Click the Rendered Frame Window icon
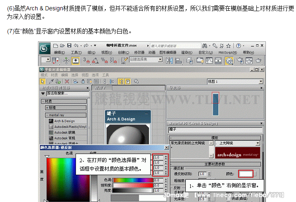This screenshot has height=202, width=296. (249, 61)
